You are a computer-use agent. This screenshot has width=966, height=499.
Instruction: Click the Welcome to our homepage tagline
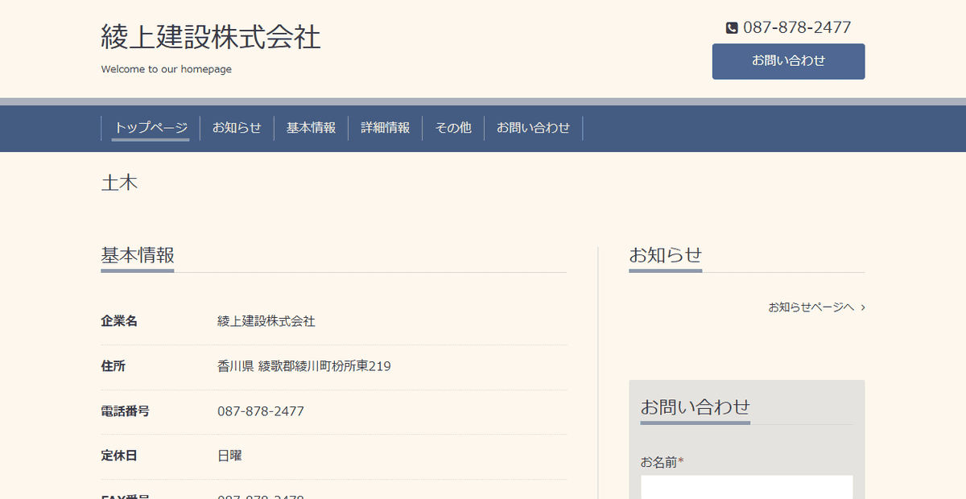tap(165, 69)
